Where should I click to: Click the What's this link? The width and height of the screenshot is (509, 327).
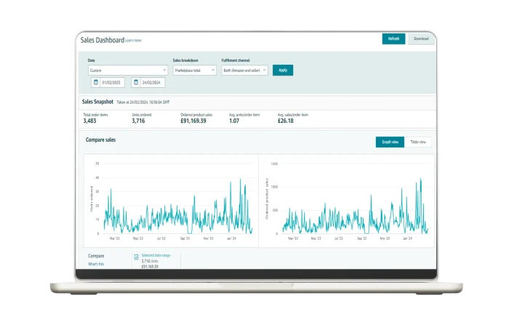(96, 264)
